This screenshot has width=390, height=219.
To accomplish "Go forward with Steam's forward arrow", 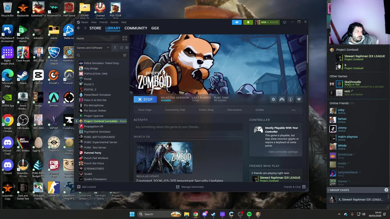I will pyautogui.click(x=85, y=28).
